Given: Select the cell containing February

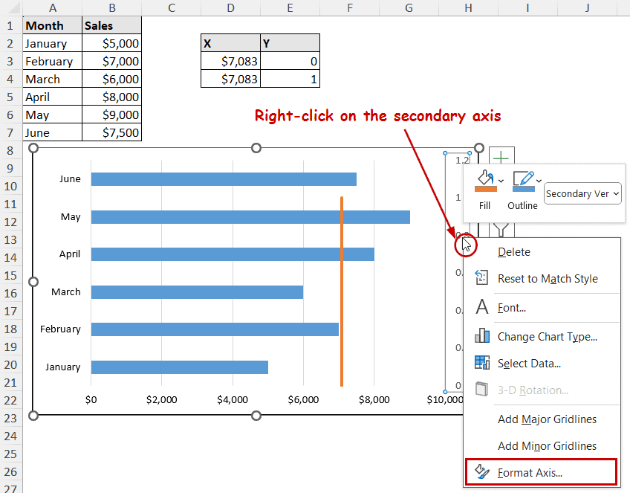Looking at the screenshot, I should point(52,61).
